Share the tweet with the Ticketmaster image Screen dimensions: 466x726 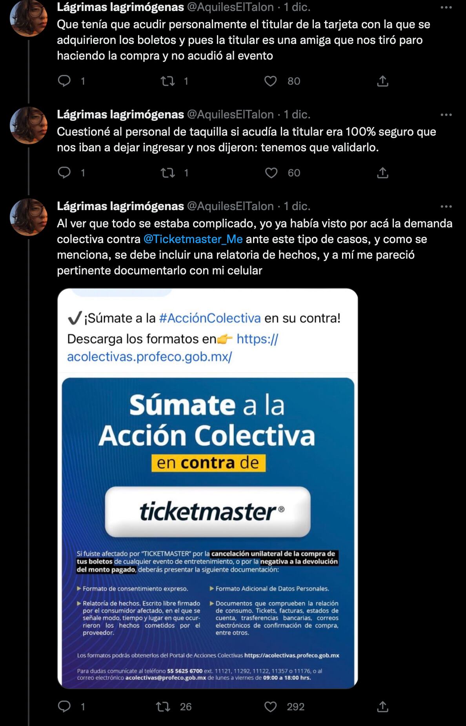coord(382,707)
